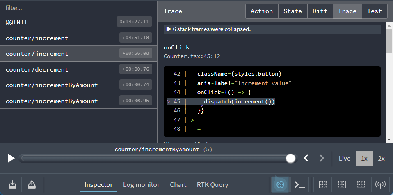The height and width of the screenshot is (195, 393).
Task: Step forward to the next action
Action: [322, 158]
